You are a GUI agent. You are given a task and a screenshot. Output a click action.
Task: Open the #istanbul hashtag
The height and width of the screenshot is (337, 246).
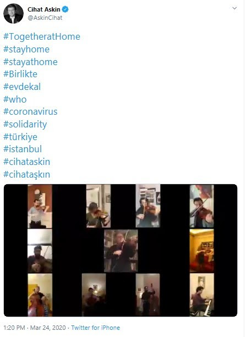point(23,149)
